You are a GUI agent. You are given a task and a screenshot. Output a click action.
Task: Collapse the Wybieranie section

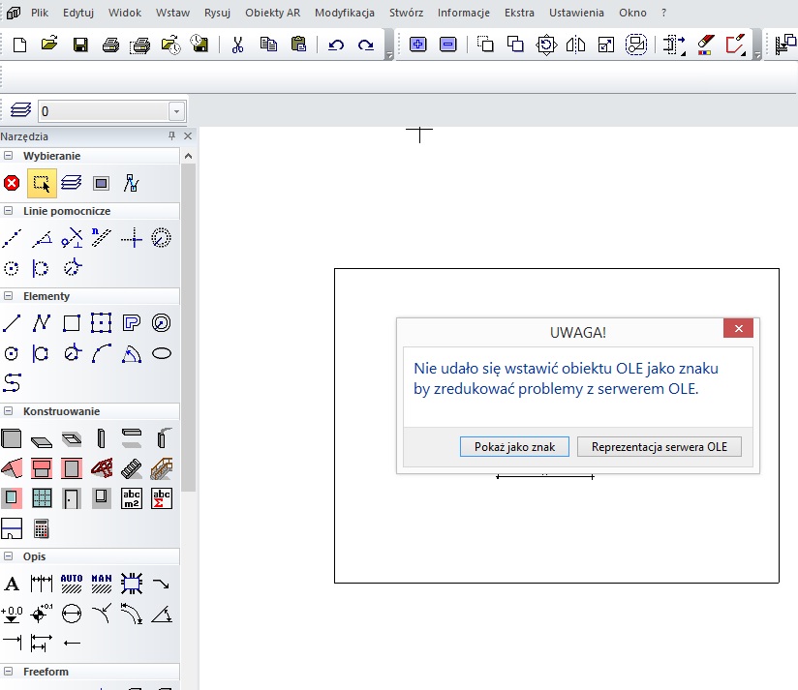(x=8, y=156)
